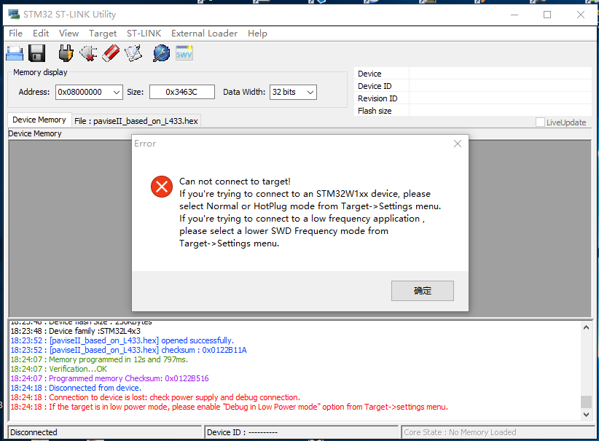
Task: Open the Help menu
Action: 257,34
